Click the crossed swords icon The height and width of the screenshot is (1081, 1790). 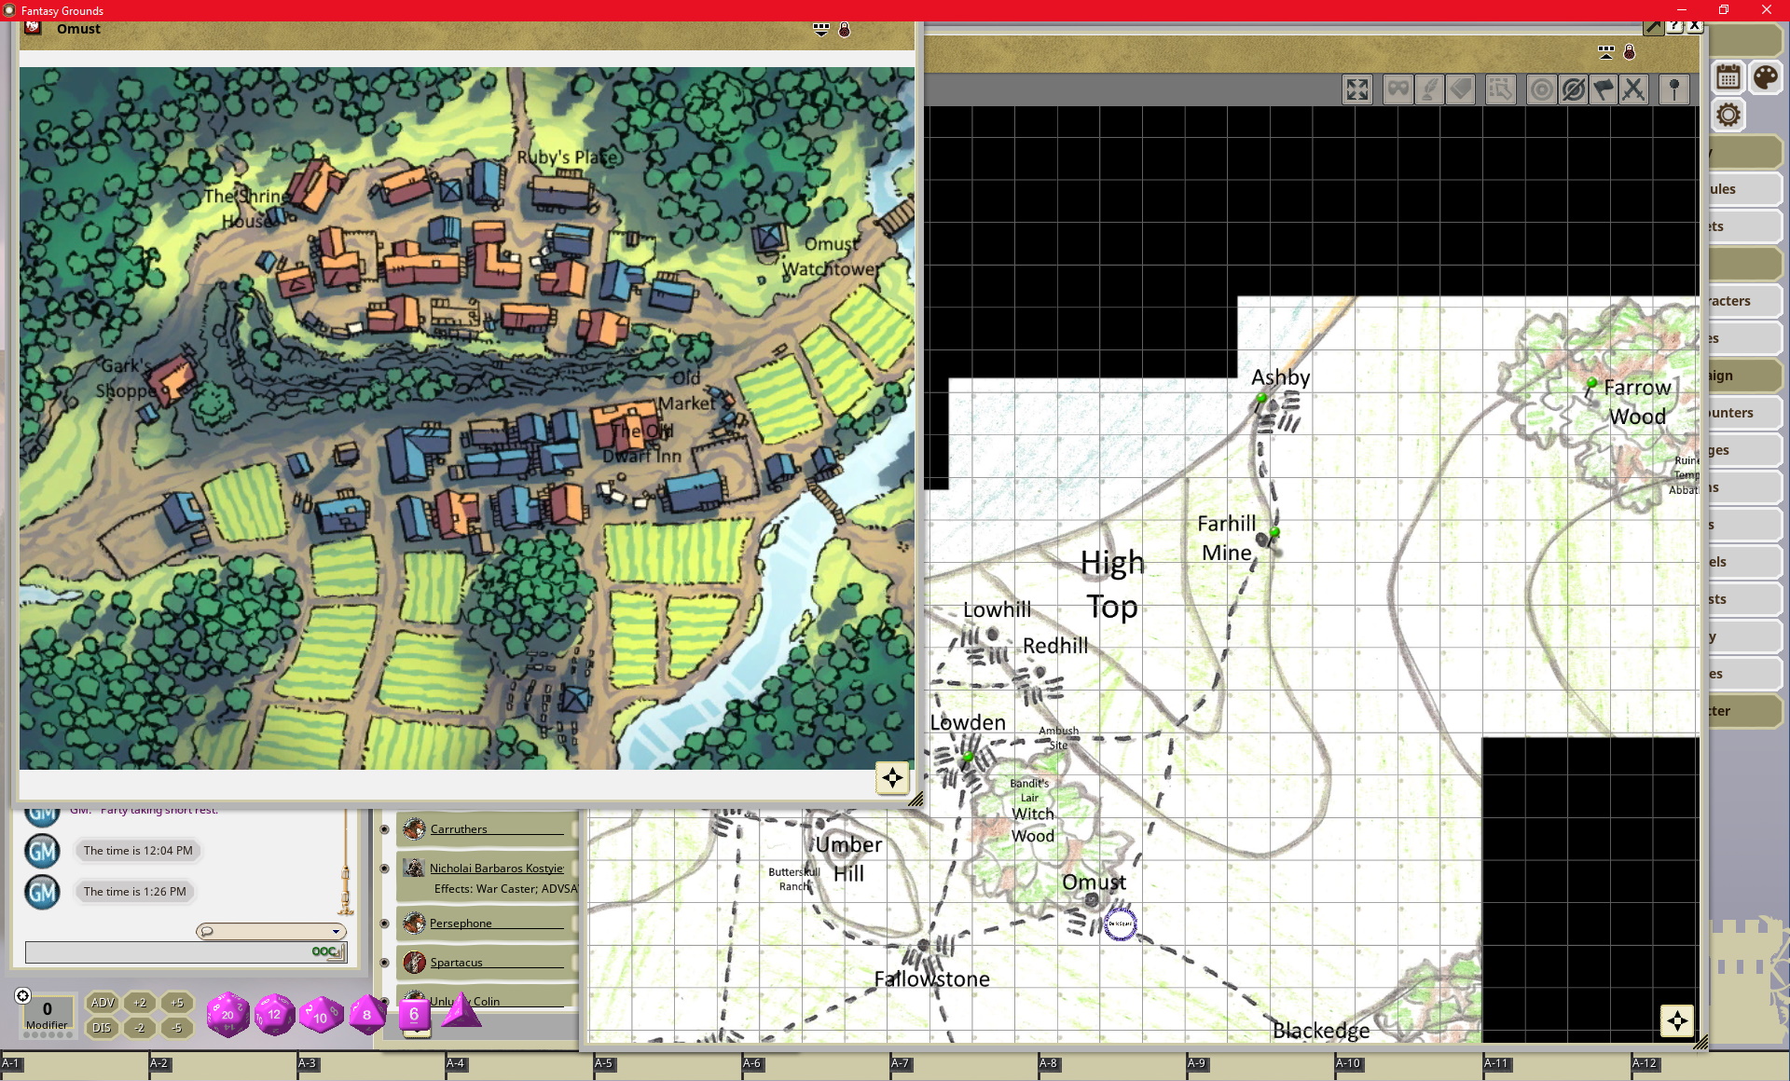1633,89
